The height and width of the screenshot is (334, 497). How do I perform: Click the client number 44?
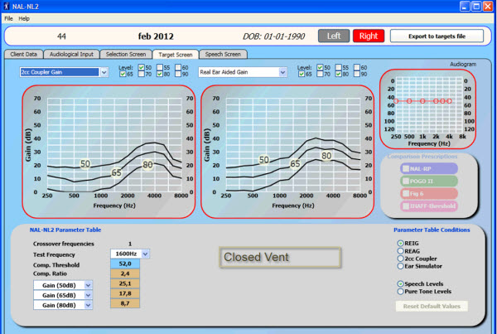click(61, 36)
